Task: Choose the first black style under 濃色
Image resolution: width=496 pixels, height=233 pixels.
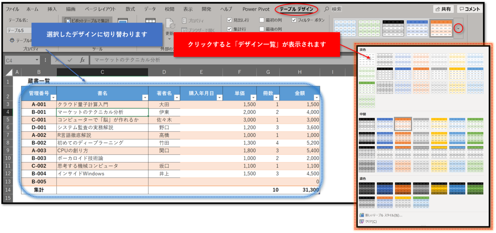Action: pyautogui.click(x=367, y=188)
